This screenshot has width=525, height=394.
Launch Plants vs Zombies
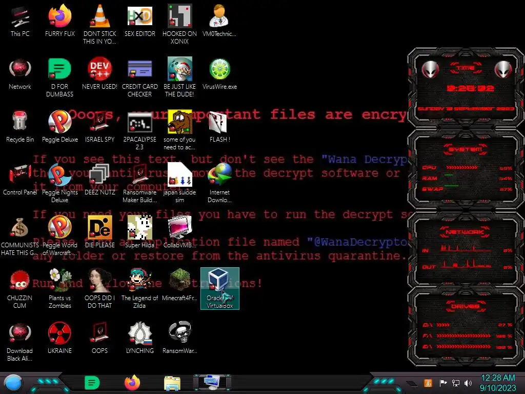coord(59,289)
